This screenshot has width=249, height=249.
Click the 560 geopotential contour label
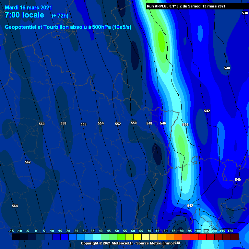[x=41, y=124]
